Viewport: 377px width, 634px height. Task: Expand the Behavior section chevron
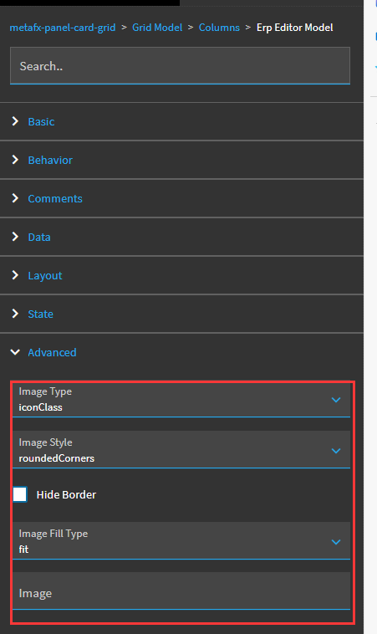[15, 160]
